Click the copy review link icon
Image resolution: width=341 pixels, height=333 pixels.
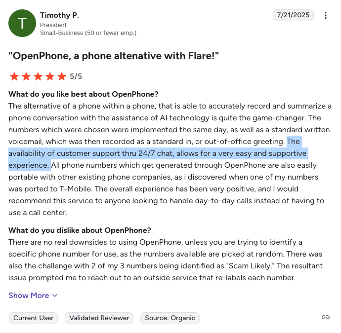tap(325, 318)
